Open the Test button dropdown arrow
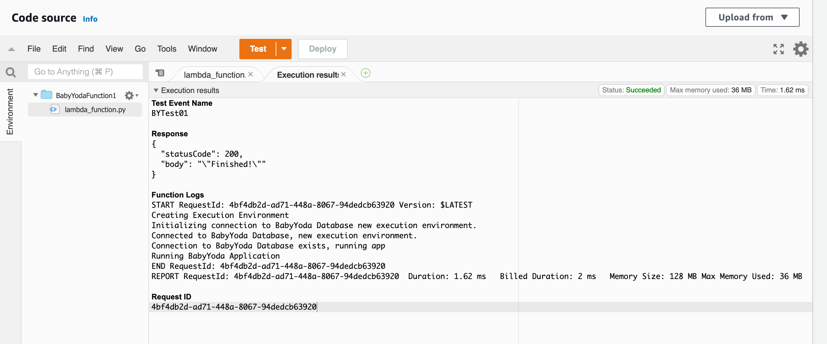The width and height of the screenshot is (827, 344). click(x=284, y=49)
